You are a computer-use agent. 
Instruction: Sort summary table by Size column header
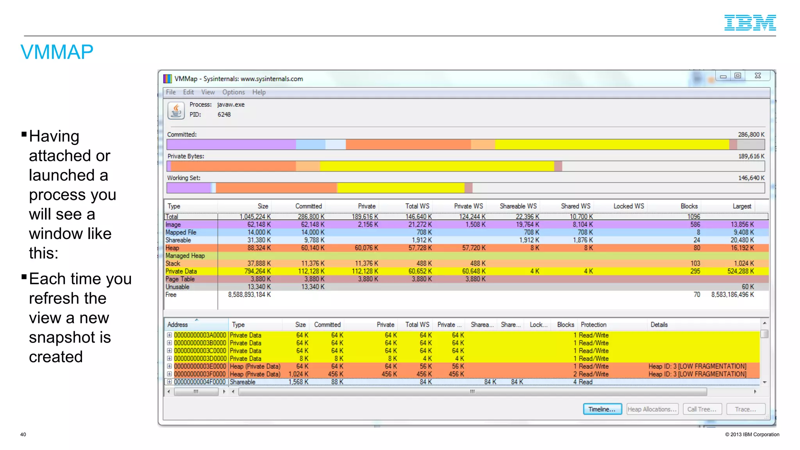click(245, 206)
